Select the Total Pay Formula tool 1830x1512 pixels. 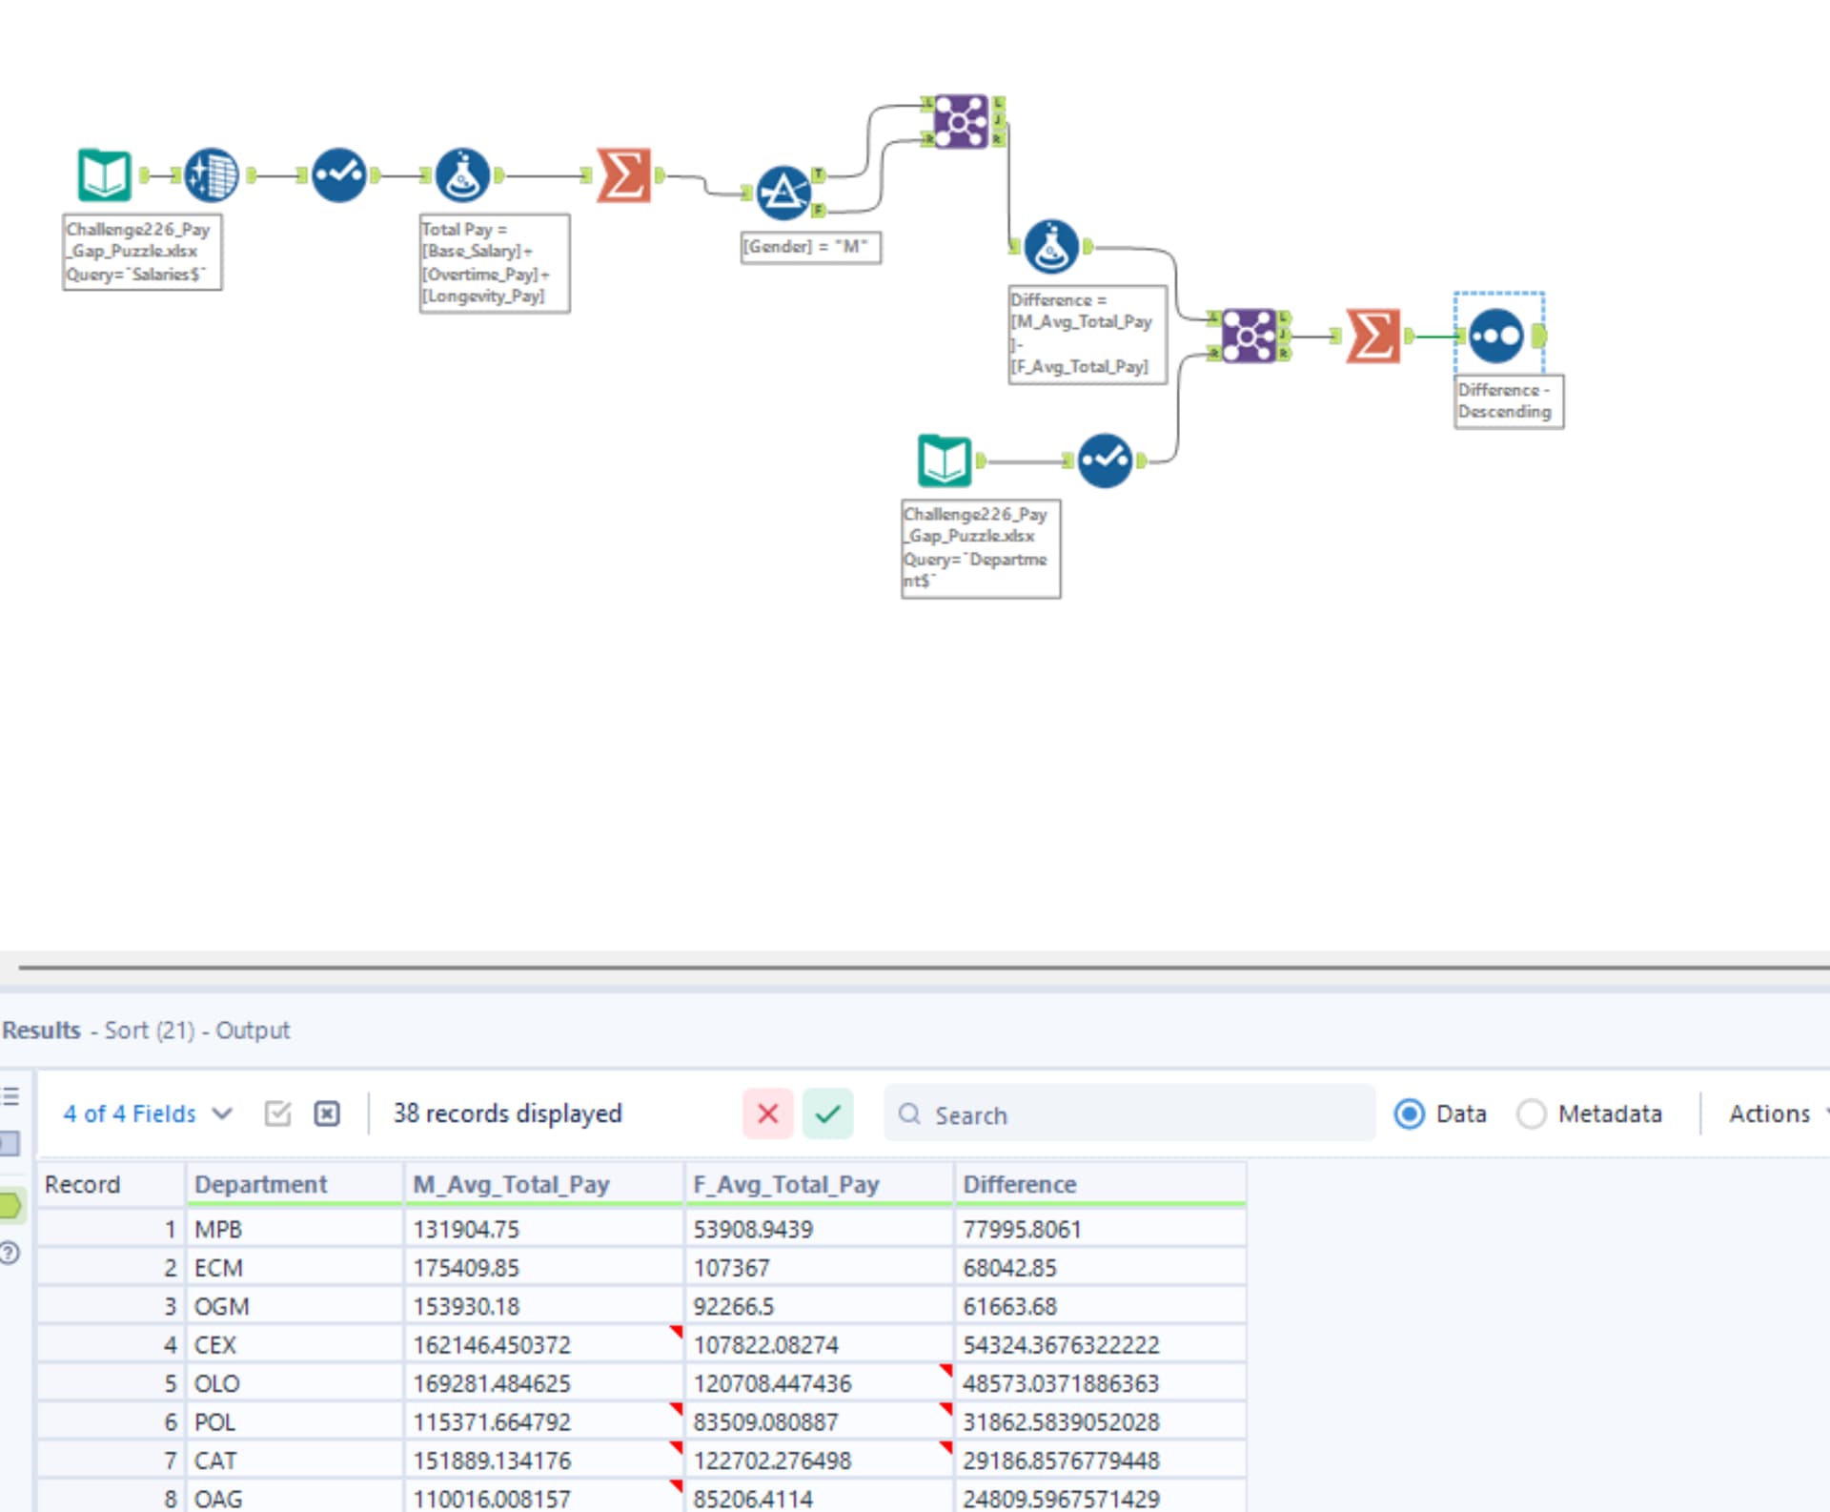463,175
